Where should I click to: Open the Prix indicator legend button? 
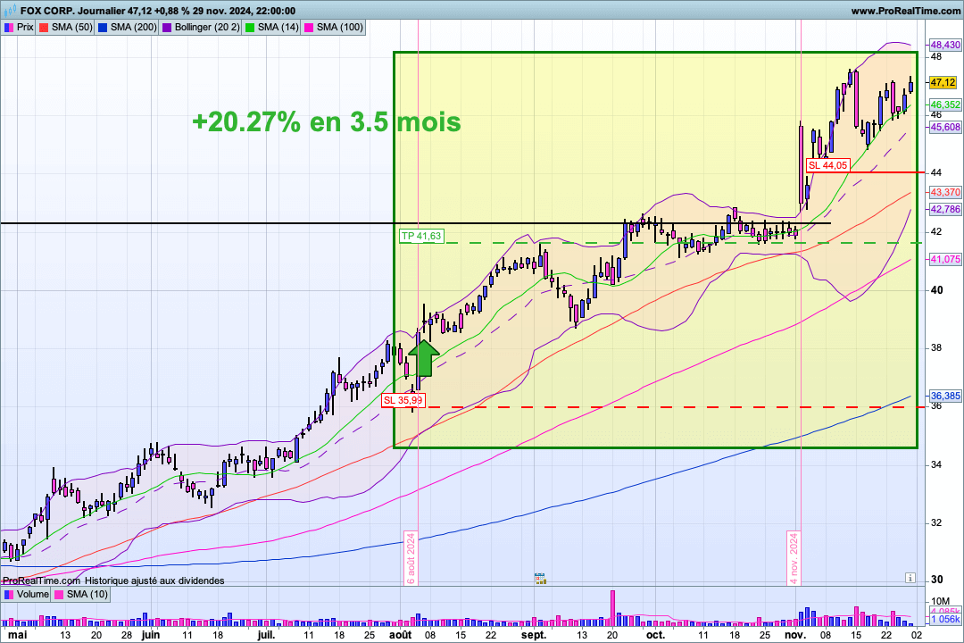point(19,27)
